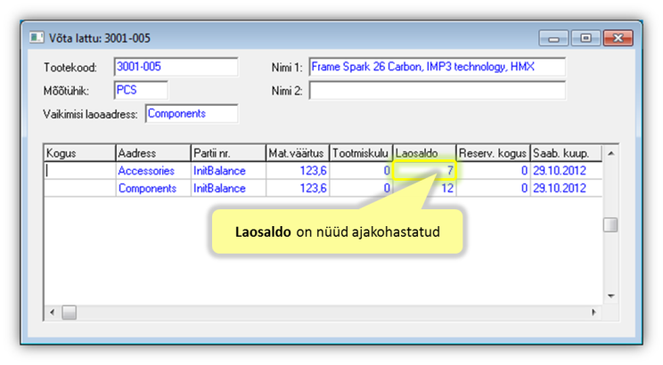Click InitBalance in the Accessories row
663x365 pixels.
(x=228, y=171)
